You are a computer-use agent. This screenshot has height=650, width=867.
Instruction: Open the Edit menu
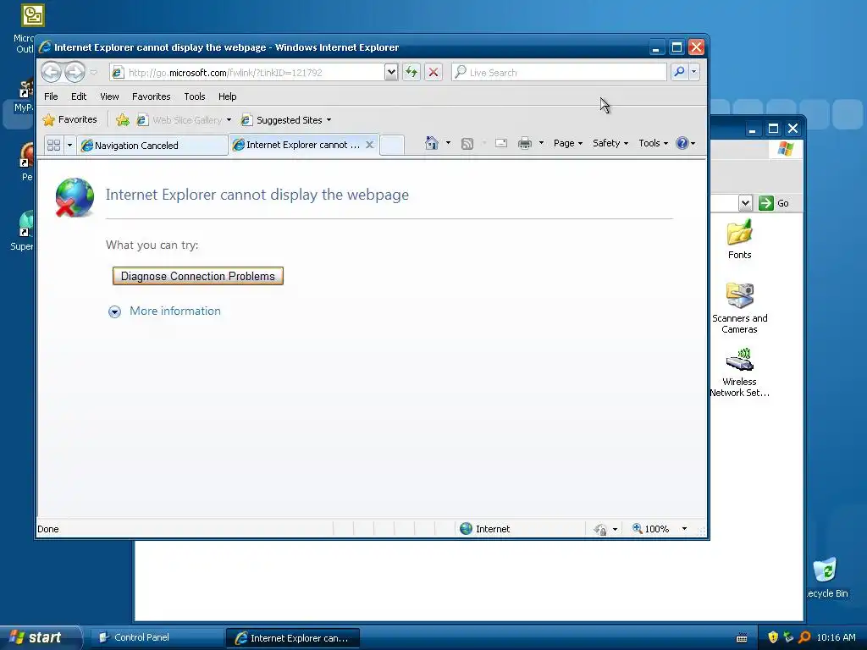(x=79, y=96)
